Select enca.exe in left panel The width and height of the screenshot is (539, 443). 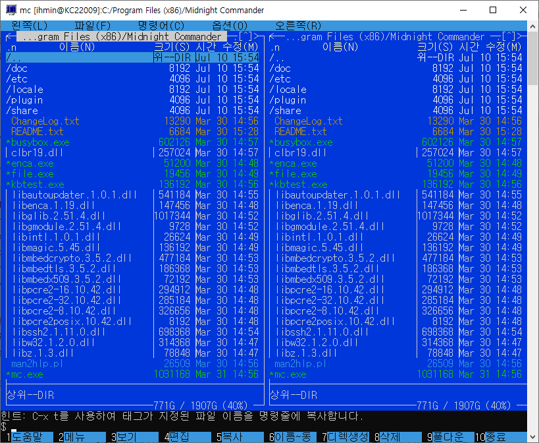[x=132, y=163]
